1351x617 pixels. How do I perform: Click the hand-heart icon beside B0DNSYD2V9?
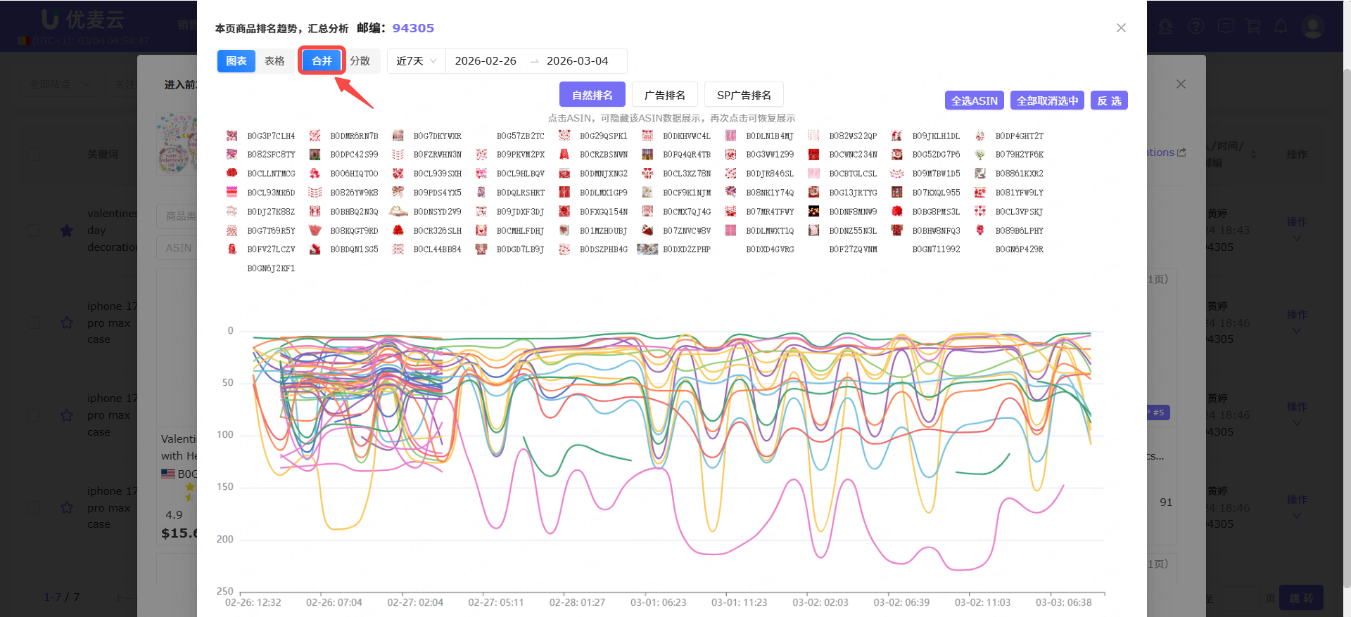tap(398, 211)
